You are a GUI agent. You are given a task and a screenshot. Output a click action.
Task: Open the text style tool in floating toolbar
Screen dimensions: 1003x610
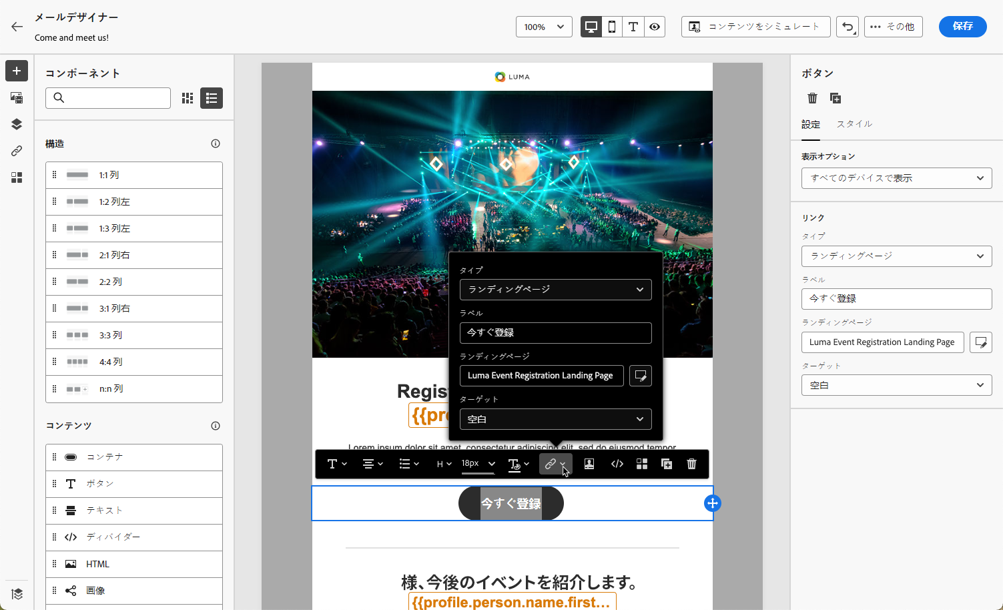coord(337,464)
